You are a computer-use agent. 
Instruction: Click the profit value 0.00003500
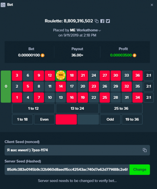pos(121,55)
